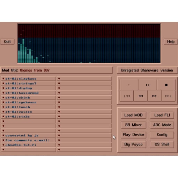Select sample st-01:digdug
This screenshot has width=178, height=178.
[29, 88]
